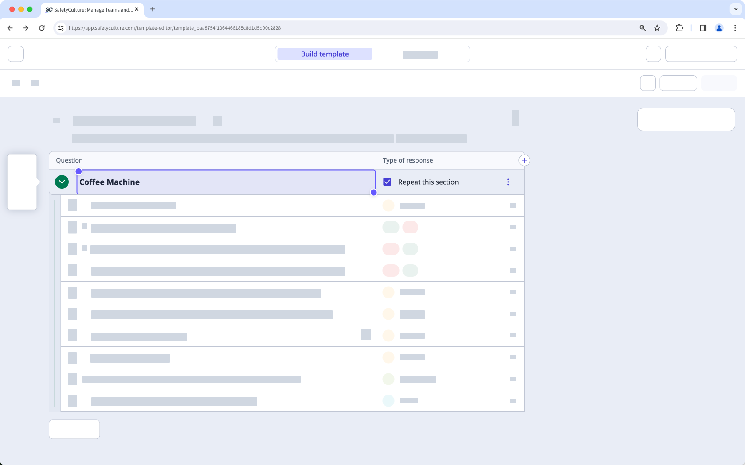Collapse the Coffee Machine section
The width and height of the screenshot is (745, 465).
click(62, 182)
